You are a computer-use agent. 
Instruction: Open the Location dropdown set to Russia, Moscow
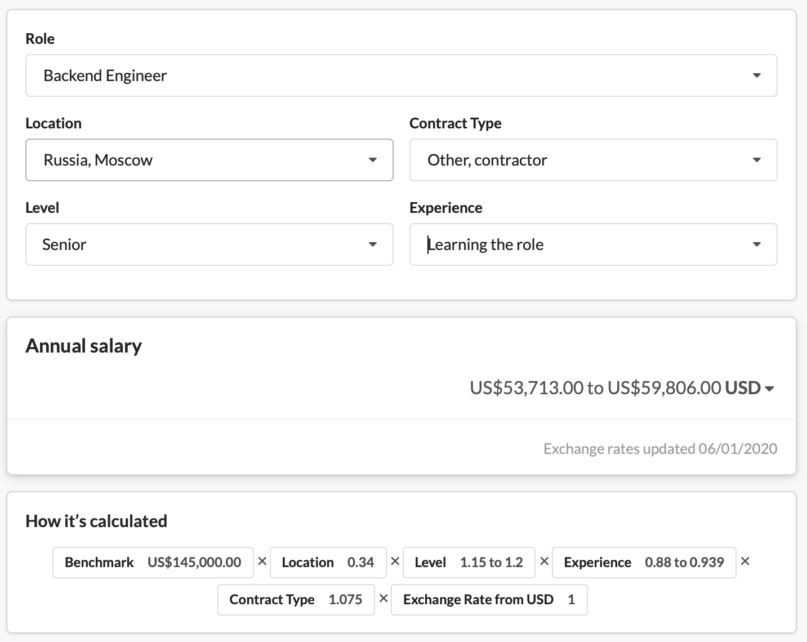point(209,160)
